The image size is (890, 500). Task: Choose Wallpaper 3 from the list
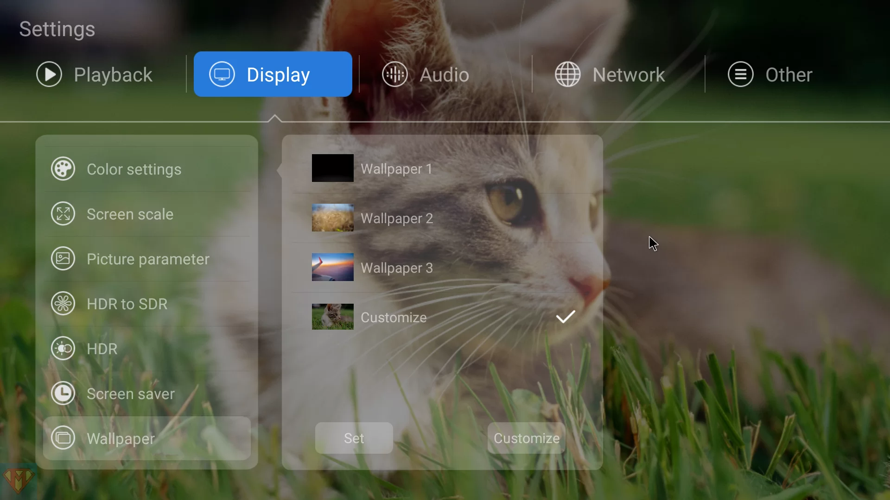443,268
